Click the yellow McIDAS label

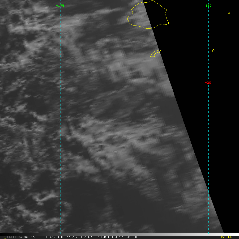point(227,237)
